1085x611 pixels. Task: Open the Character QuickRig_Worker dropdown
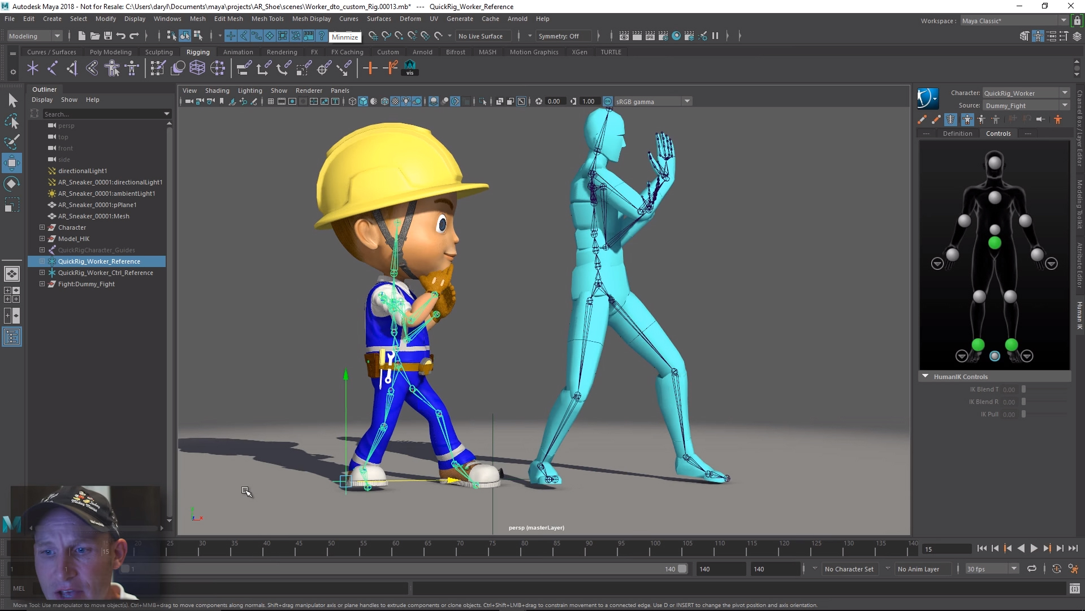click(x=1026, y=93)
